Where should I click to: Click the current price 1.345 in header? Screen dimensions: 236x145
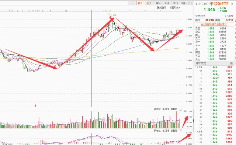point(209,10)
